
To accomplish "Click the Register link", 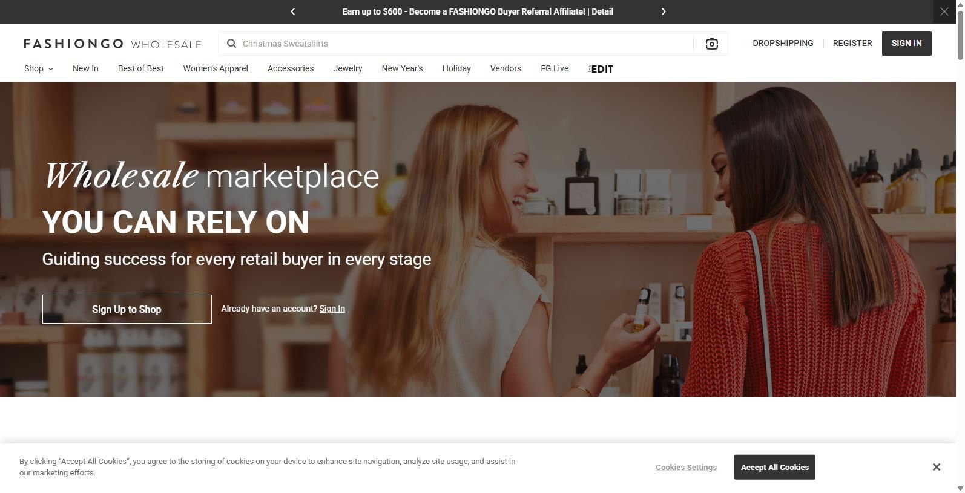I will (x=852, y=43).
